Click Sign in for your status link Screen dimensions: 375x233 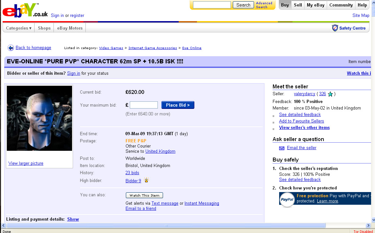(x=74, y=73)
